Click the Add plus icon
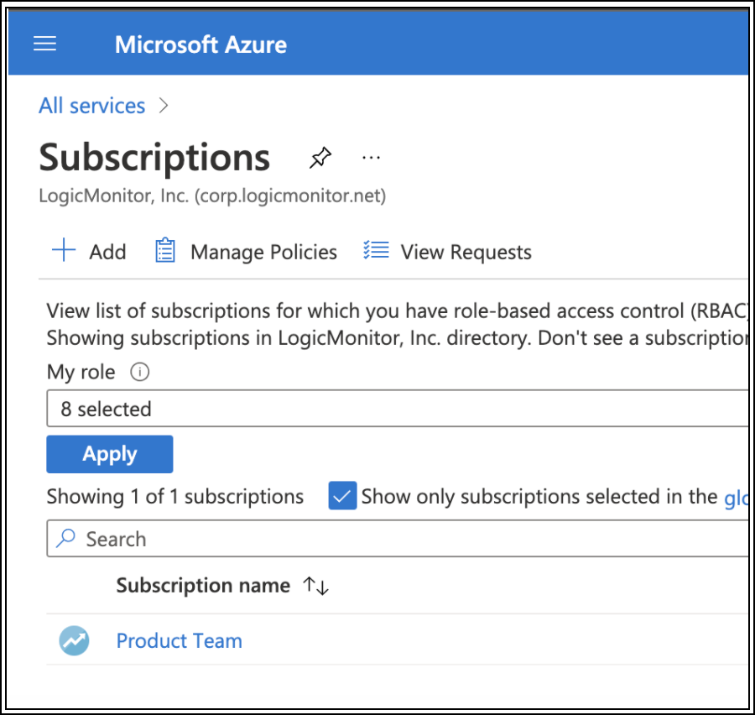This screenshot has width=755, height=715. pyautogui.click(x=64, y=251)
